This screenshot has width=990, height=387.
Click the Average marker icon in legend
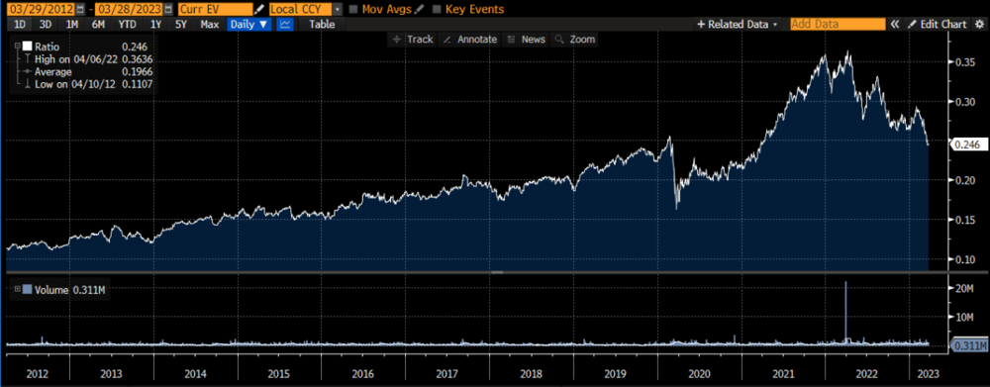pyautogui.click(x=27, y=71)
